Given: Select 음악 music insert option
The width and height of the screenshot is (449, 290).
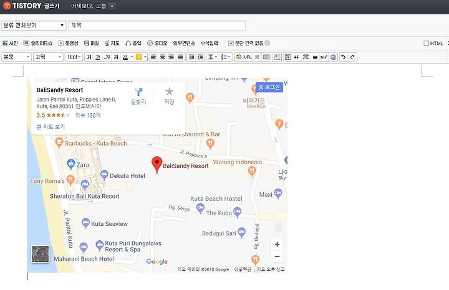Looking at the screenshot, I should [x=133, y=43].
